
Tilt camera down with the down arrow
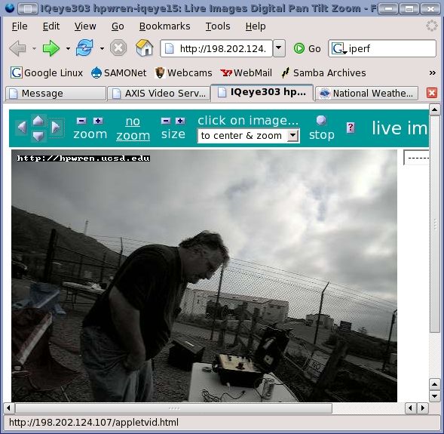click(x=38, y=136)
